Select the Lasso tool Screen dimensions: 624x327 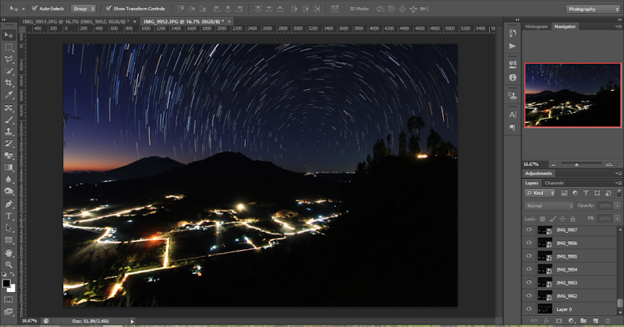point(9,59)
